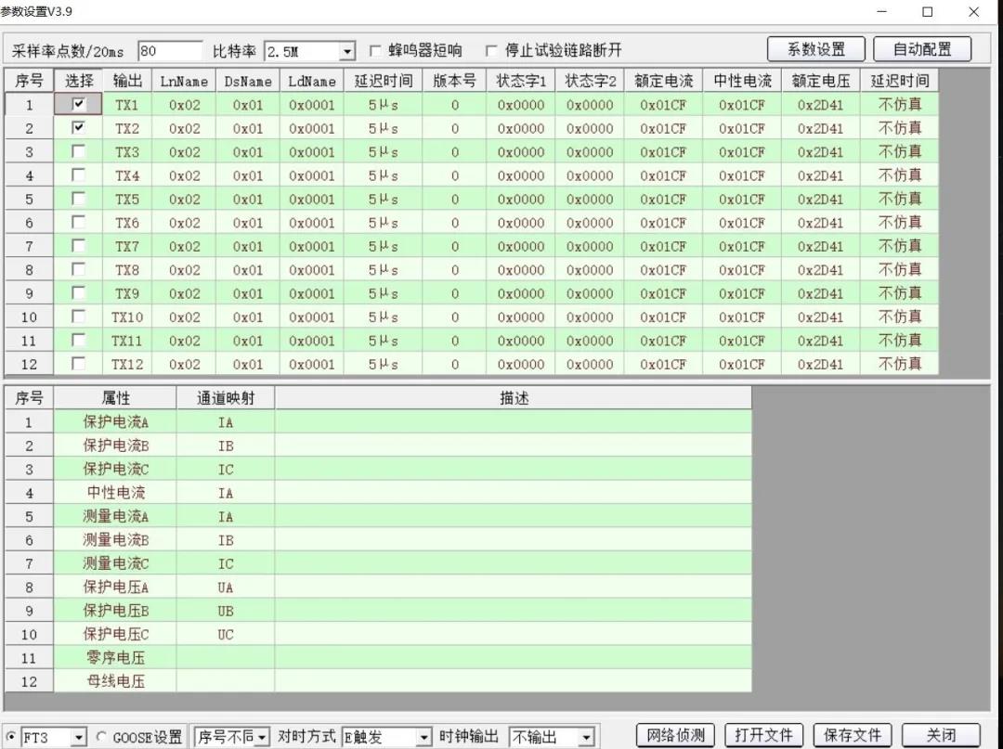The height and width of the screenshot is (749, 1003).
Task: Open the 时钟输出 不输出 dropdown
Action: click(586, 738)
